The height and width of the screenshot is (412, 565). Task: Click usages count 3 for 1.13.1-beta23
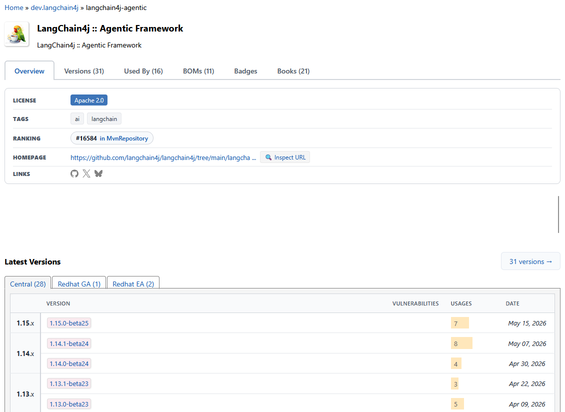pyautogui.click(x=454, y=383)
